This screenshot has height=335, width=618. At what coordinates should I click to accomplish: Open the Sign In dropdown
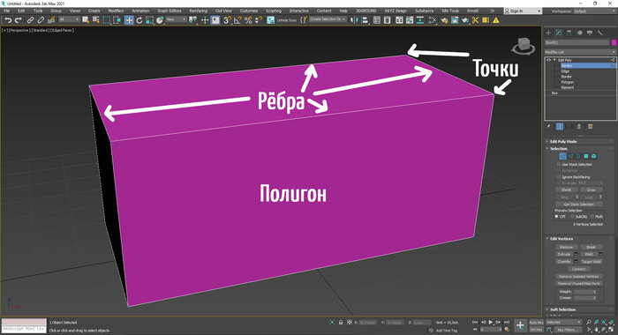coord(523,11)
